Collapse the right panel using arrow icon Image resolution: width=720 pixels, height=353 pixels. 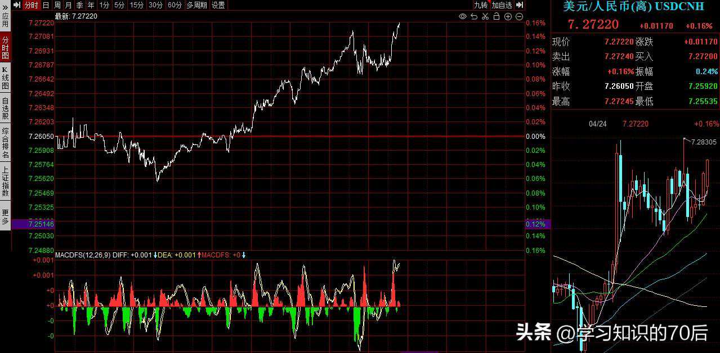520,5
